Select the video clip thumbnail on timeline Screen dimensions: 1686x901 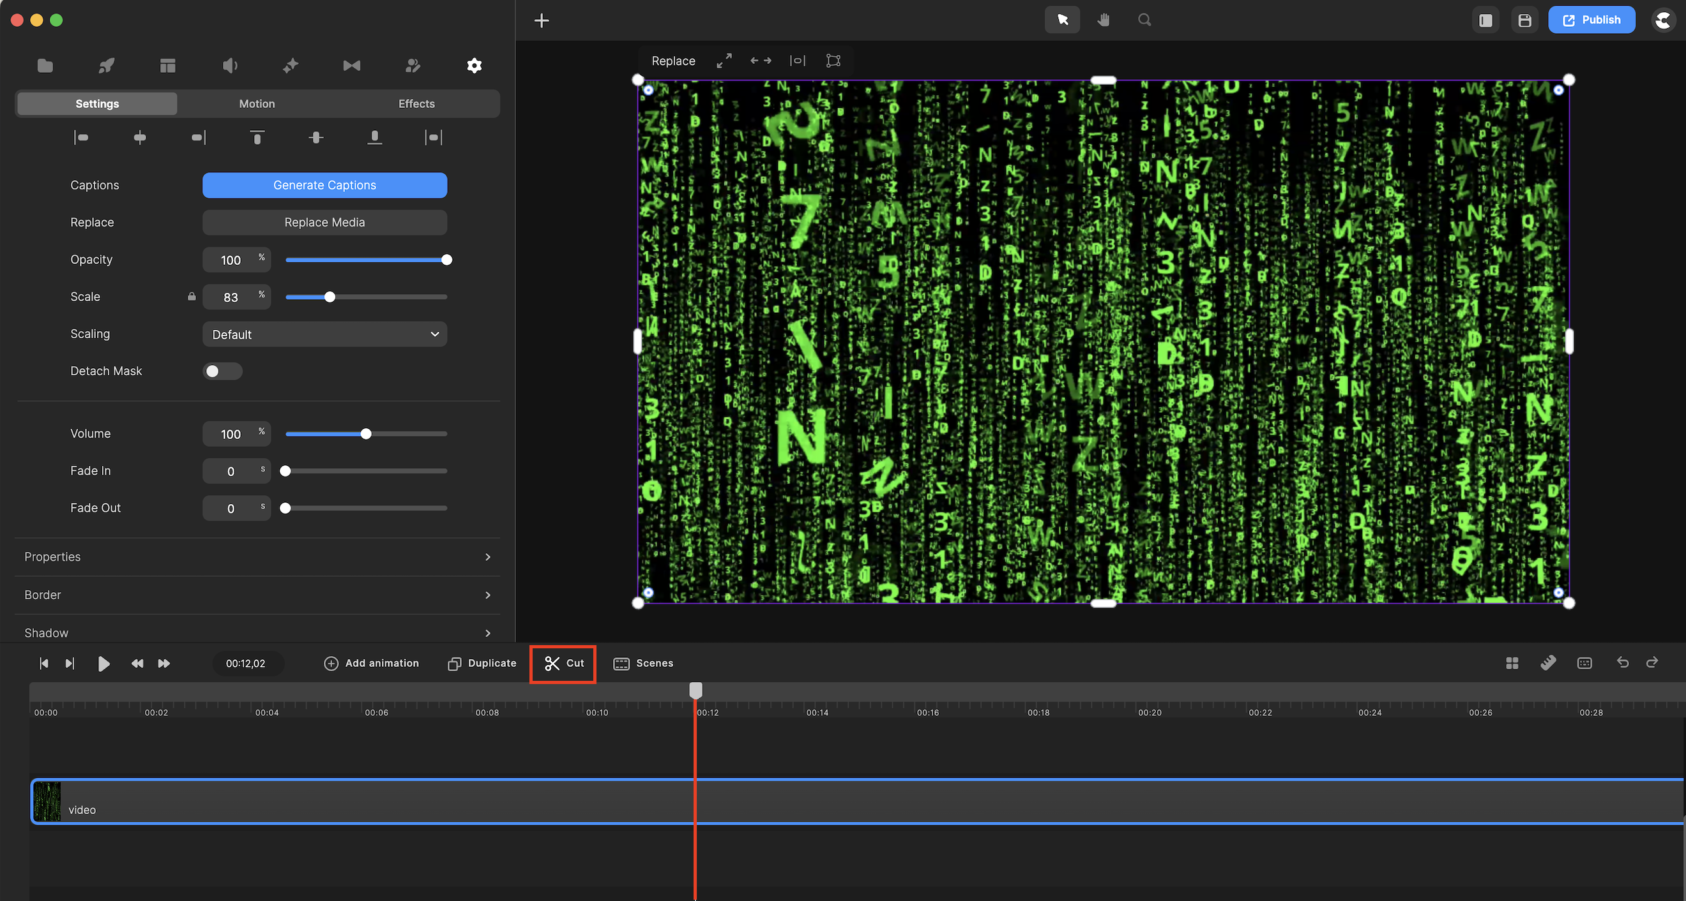[x=47, y=801]
